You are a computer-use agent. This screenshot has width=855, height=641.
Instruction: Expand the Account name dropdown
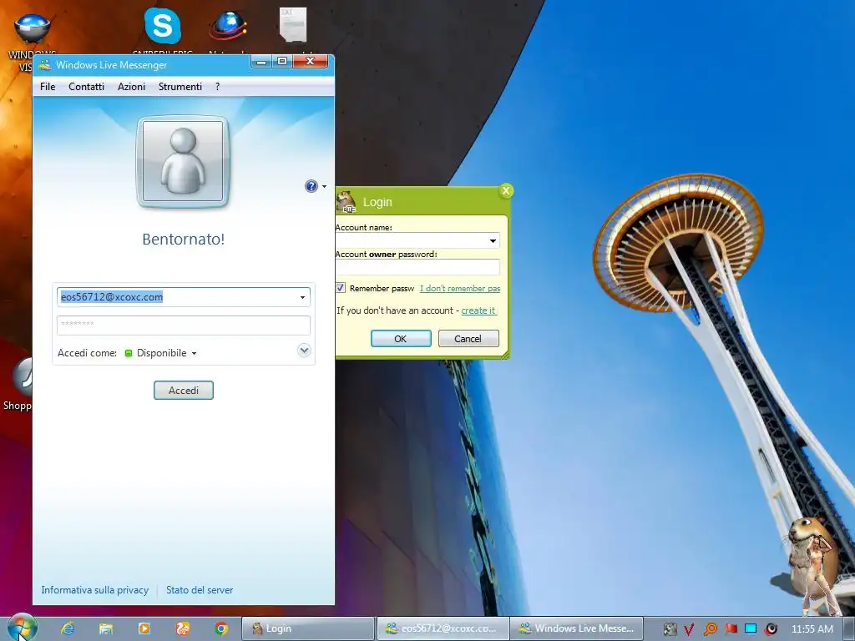click(x=493, y=240)
